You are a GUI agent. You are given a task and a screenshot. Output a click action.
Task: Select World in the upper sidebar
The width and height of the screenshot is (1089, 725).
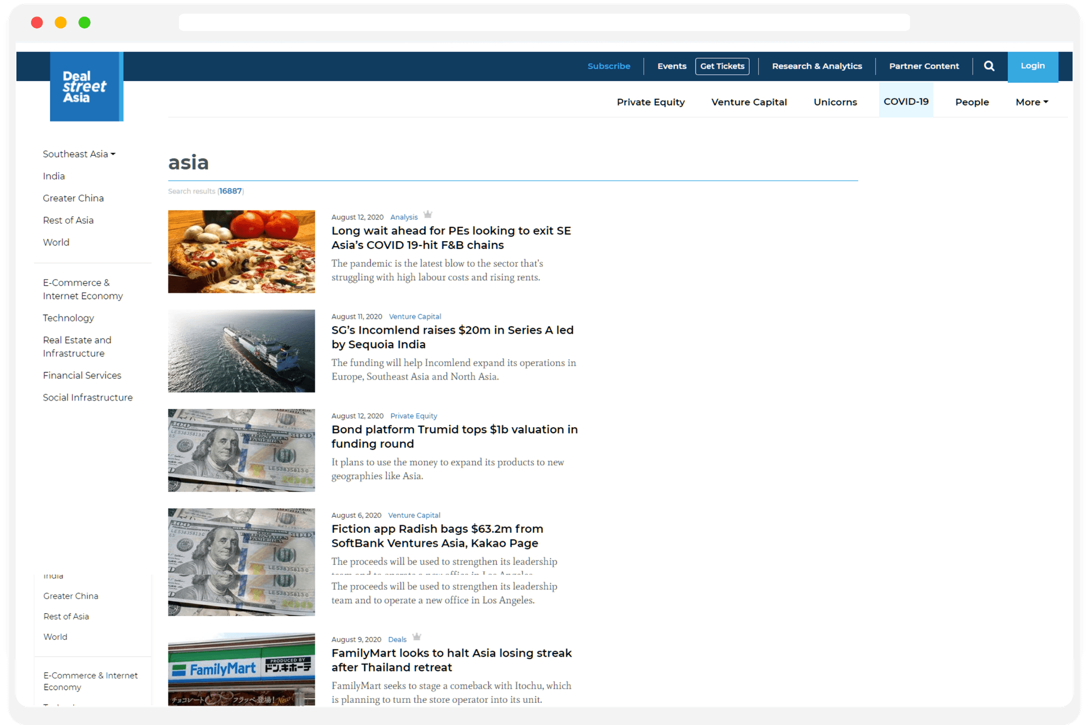click(x=56, y=242)
